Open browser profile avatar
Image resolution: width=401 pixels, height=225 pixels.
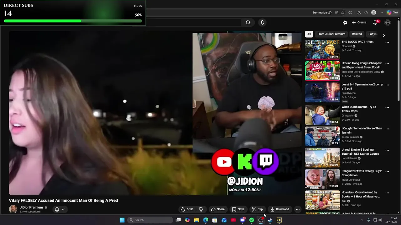(x=373, y=12)
